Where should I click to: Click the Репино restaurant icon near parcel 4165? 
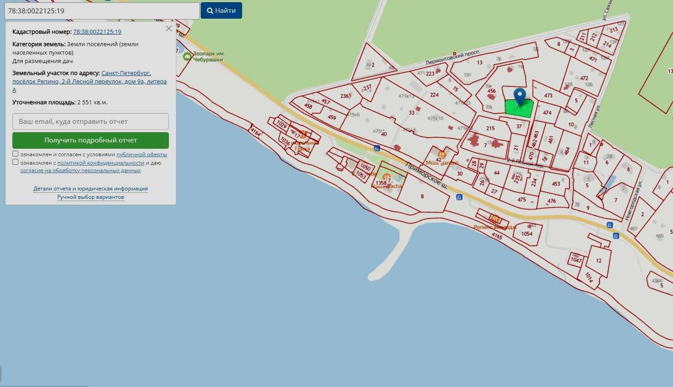click(495, 219)
